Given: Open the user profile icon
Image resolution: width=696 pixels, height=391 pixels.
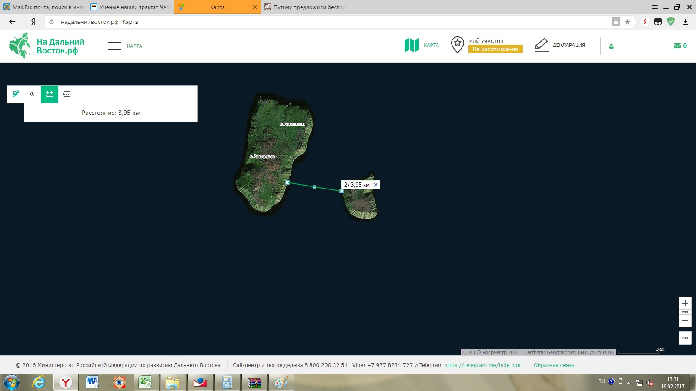Looking at the screenshot, I should [x=612, y=46].
